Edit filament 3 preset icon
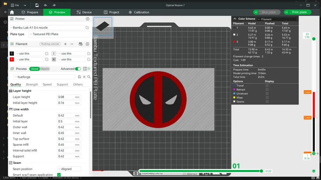 click(47, 60)
